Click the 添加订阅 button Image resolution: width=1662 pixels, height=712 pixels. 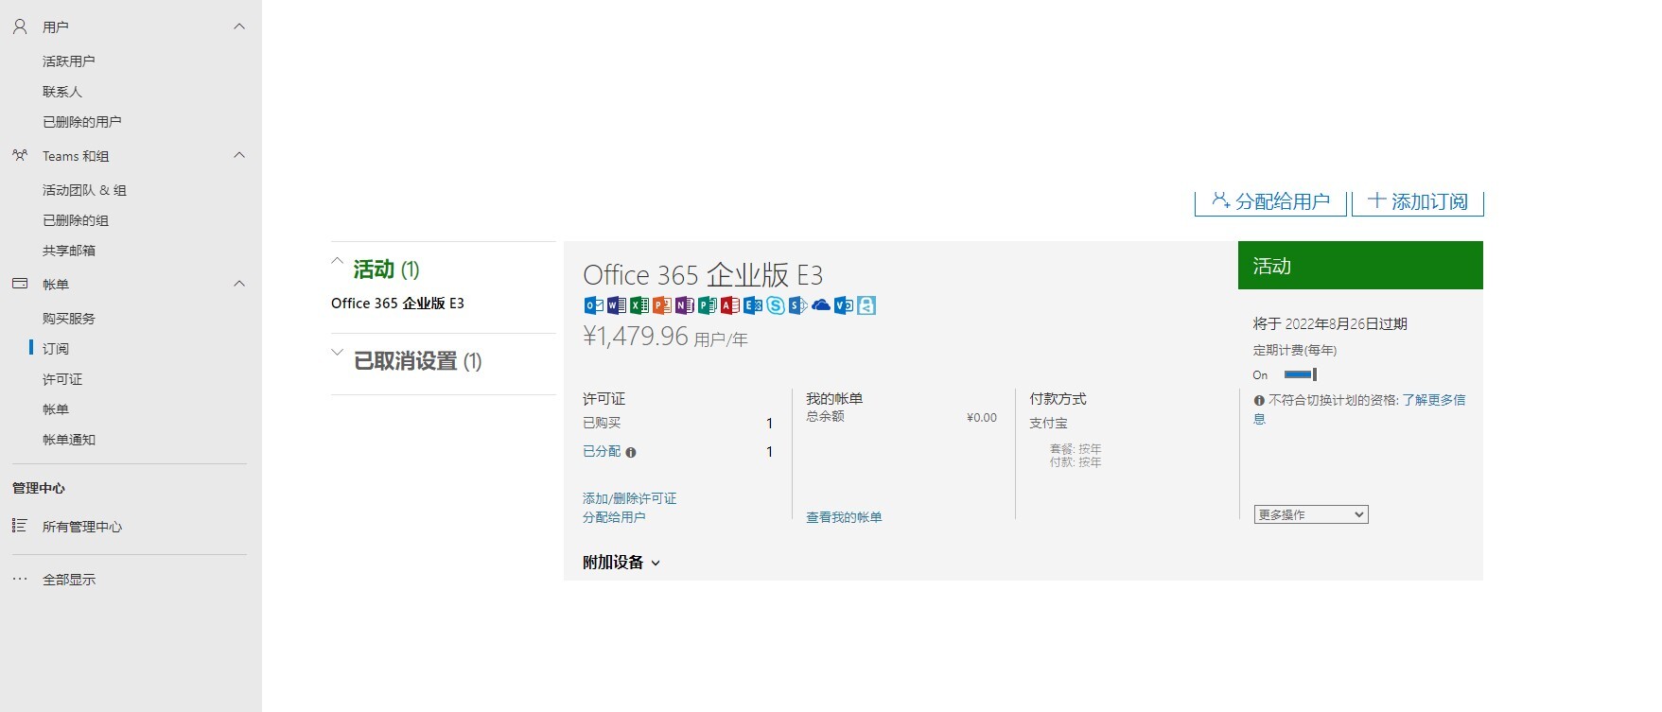(x=1418, y=201)
